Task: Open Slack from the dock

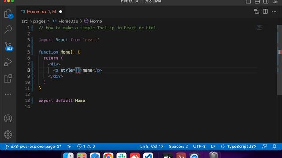Action: [x=122, y=155]
